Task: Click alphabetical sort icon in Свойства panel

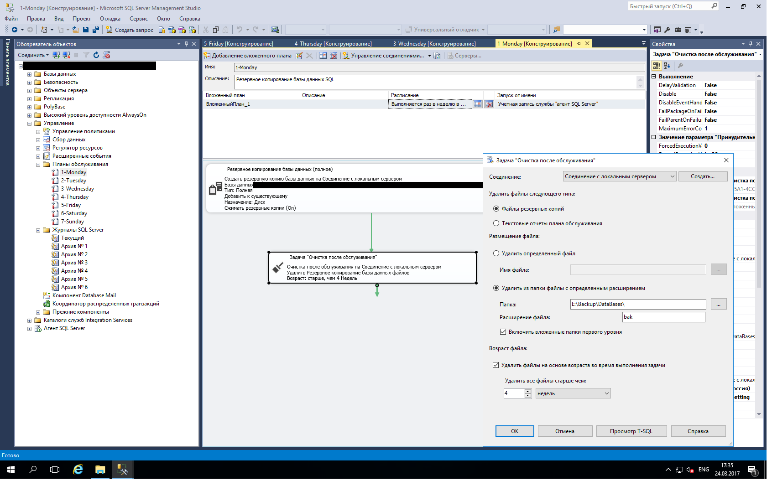Action: tap(667, 66)
